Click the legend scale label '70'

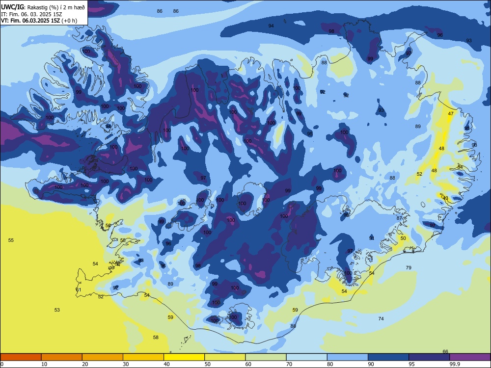(289, 364)
